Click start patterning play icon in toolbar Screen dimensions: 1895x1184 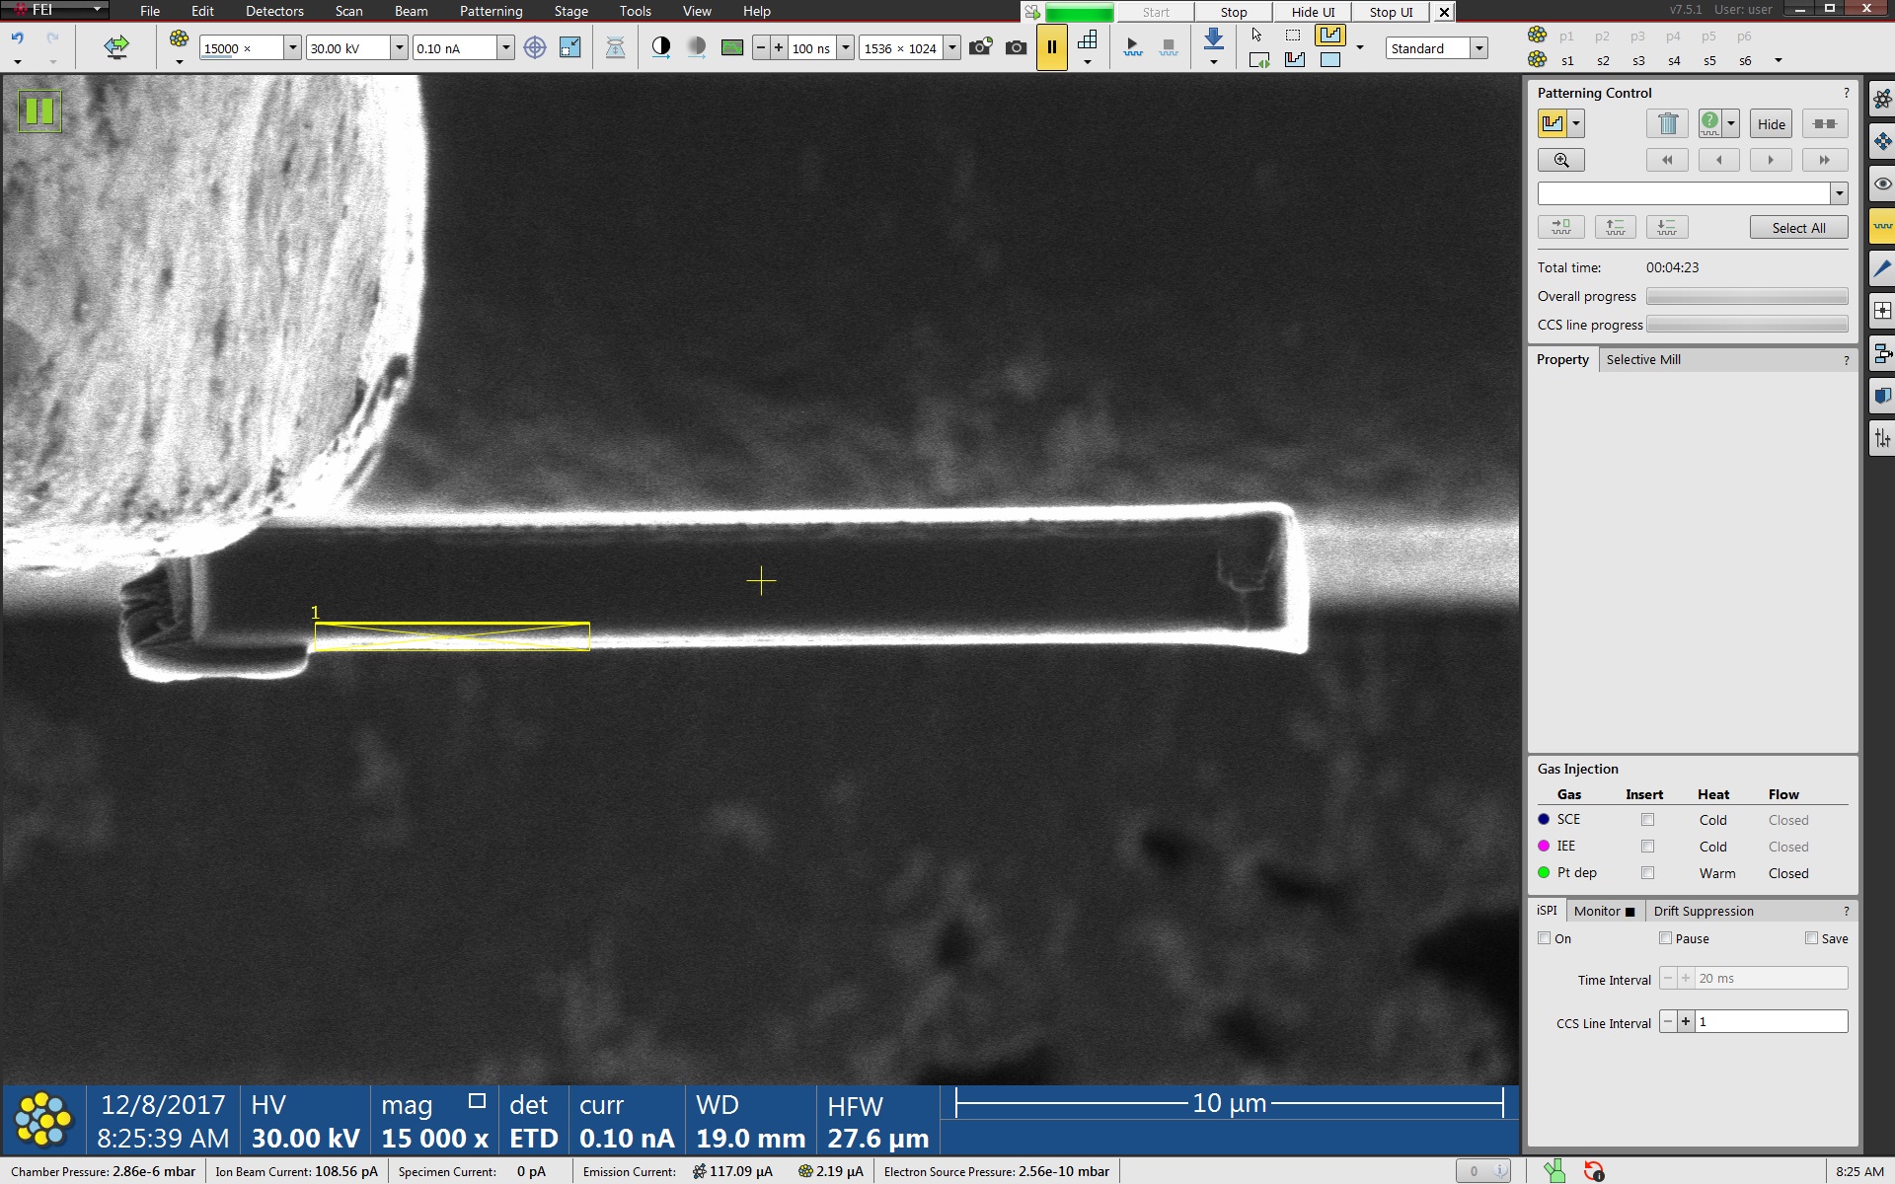pyautogui.click(x=1132, y=47)
